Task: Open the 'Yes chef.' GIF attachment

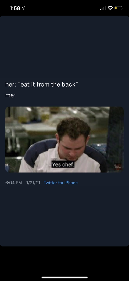Action: (x=64, y=140)
